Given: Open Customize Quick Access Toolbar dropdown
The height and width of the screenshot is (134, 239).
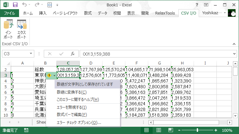Looking at the screenshot, I should tap(57, 5).
